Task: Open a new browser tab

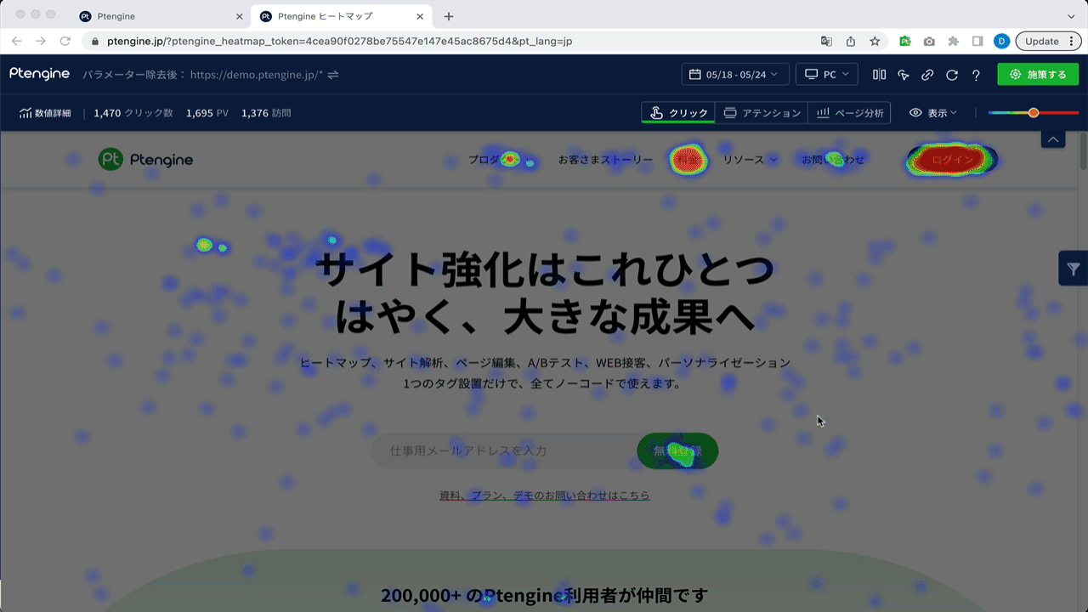Action: pos(449,16)
